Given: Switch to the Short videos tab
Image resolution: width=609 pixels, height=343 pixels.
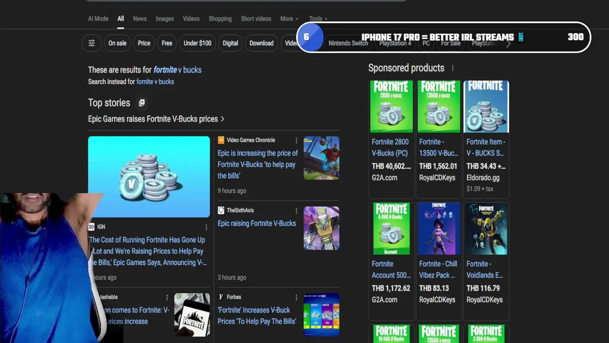Looking at the screenshot, I should click(256, 19).
